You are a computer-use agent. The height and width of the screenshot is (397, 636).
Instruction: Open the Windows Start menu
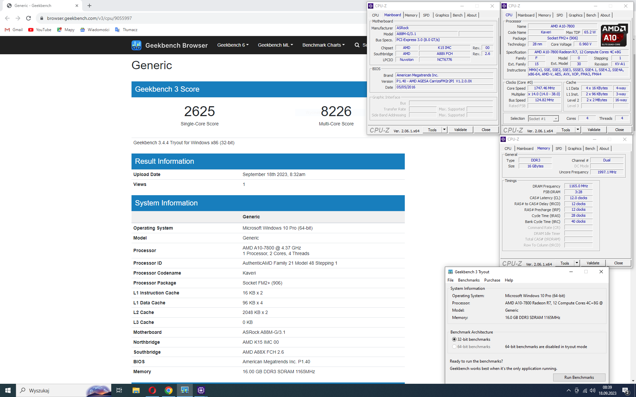pos(8,390)
